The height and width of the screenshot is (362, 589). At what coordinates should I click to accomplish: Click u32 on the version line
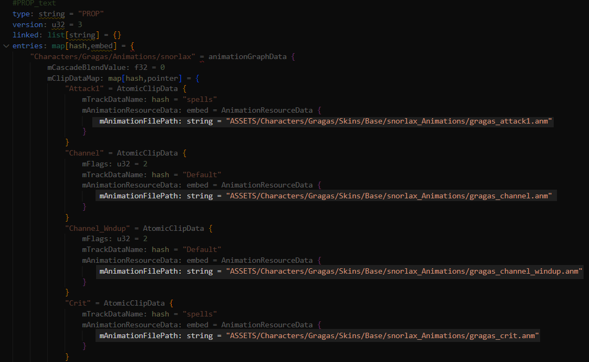click(58, 25)
